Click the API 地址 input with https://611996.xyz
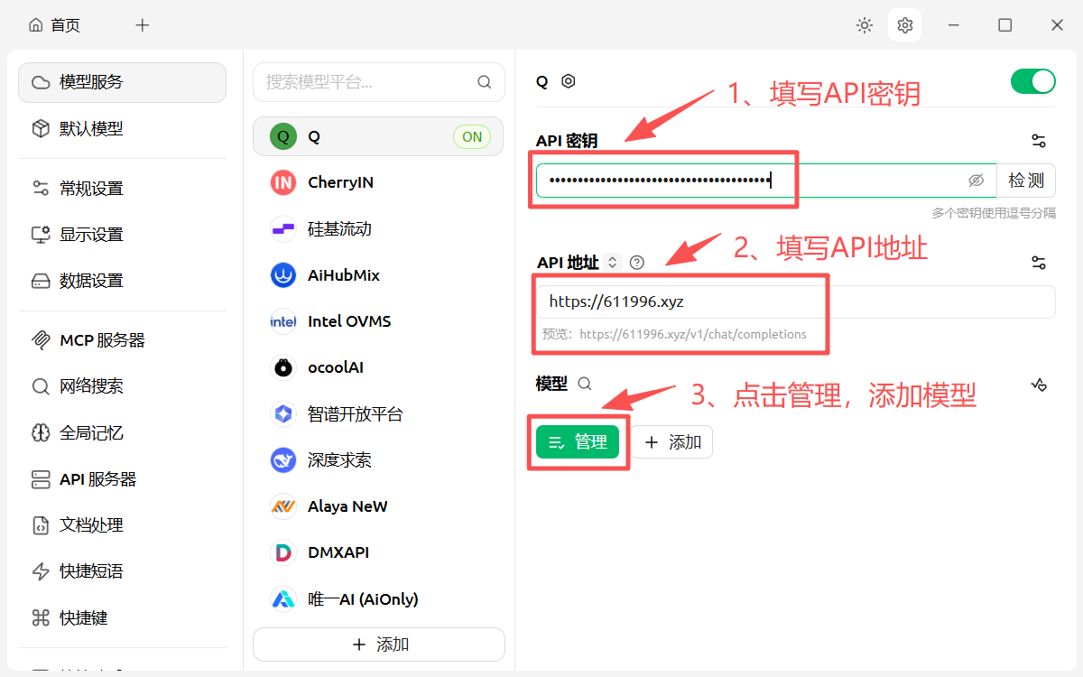This screenshot has height=677, width=1083. pos(795,302)
